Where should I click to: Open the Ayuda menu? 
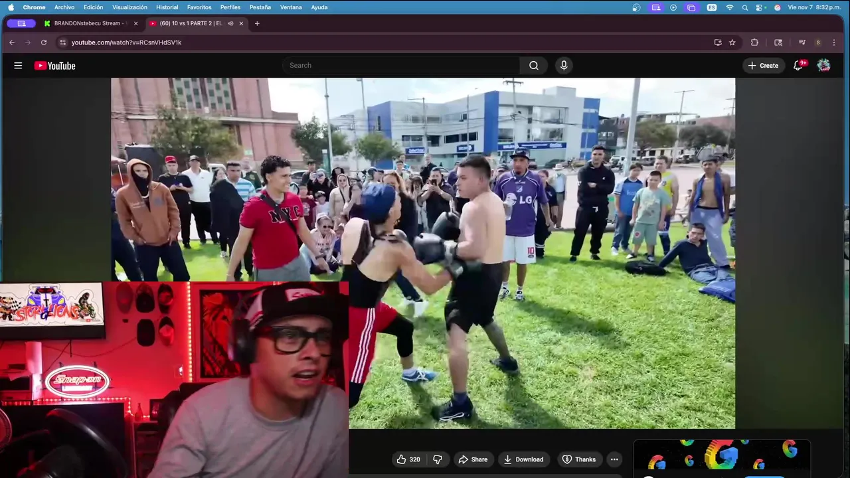click(x=319, y=7)
